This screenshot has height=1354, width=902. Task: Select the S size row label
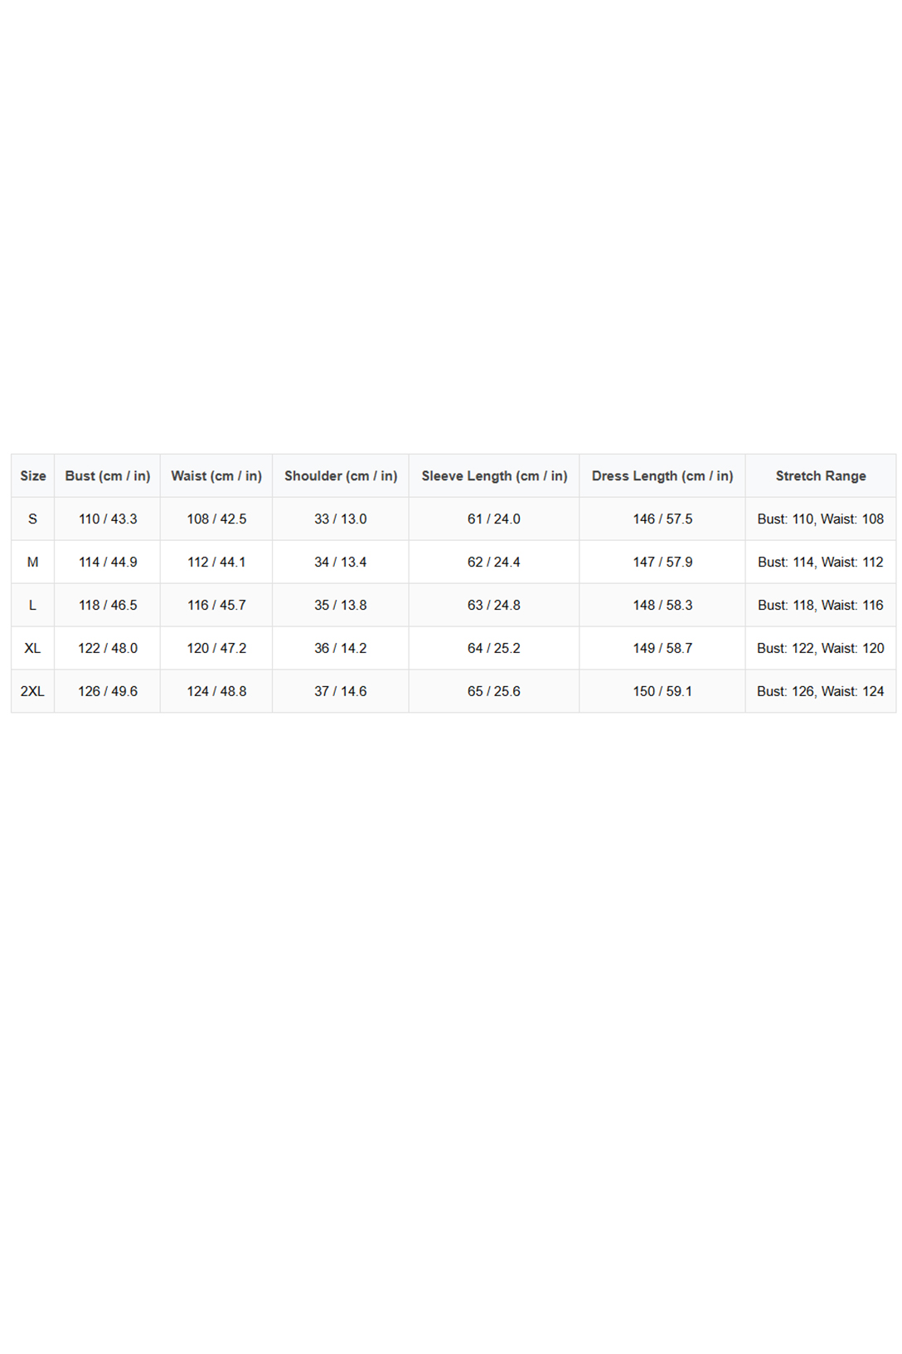pyautogui.click(x=33, y=519)
